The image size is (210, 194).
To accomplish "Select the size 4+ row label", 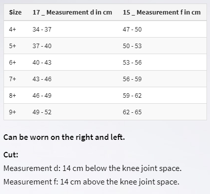I will point(13,30).
